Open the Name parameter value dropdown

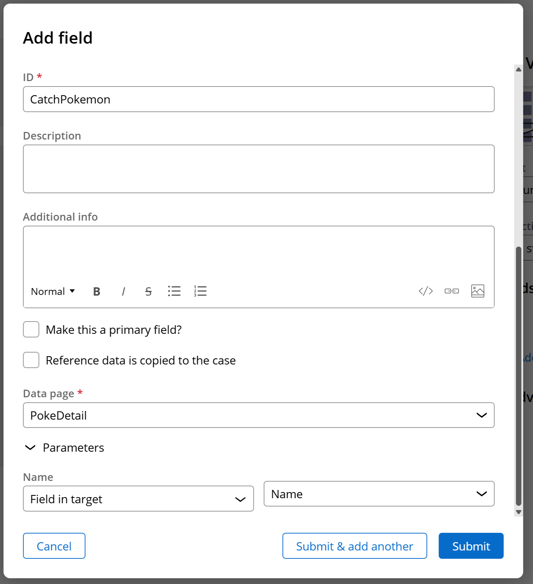coord(379,494)
